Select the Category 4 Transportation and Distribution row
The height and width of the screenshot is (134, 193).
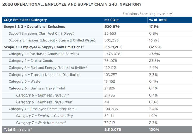[x=45, y=74]
